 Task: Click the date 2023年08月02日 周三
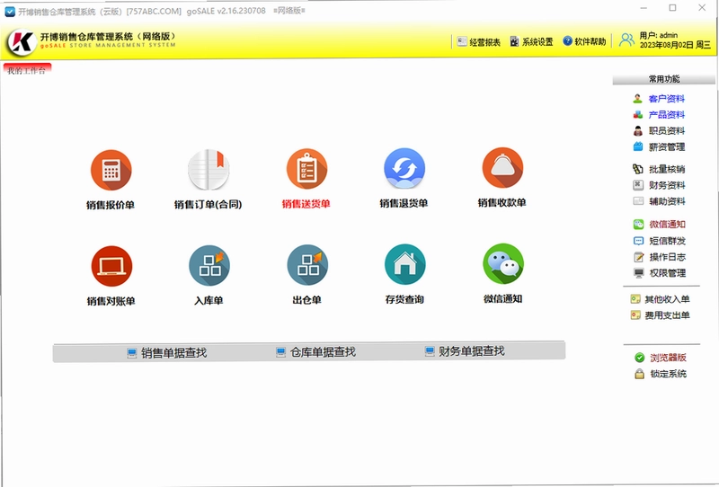[x=675, y=45]
